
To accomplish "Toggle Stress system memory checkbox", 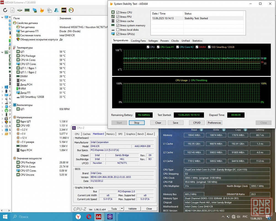I will point(118,25).
